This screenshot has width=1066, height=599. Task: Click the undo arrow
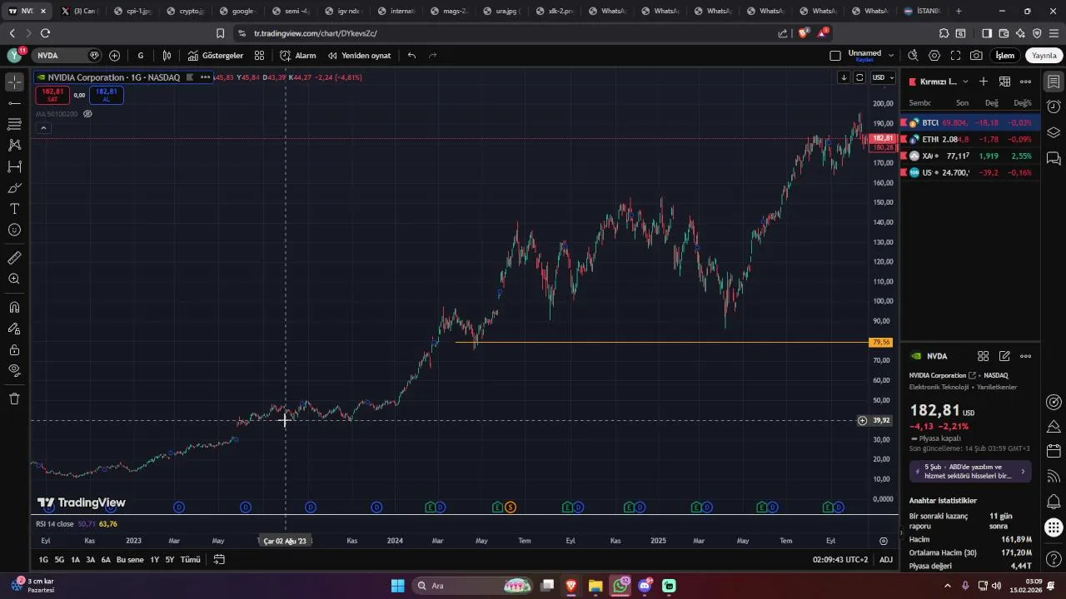(x=411, y=56)
